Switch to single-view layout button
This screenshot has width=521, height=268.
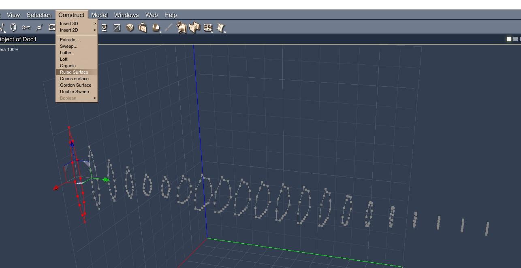[509, 39]
